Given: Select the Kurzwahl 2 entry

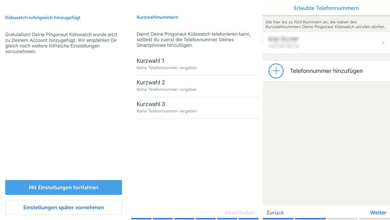Looking at the screenshot, I should pyautogui.click(x=197, y=86).
